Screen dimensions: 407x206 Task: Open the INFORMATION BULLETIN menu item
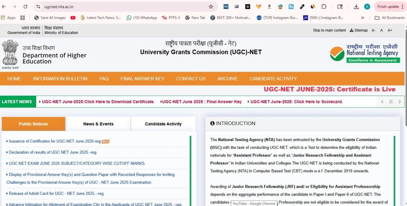click(60, 79)
